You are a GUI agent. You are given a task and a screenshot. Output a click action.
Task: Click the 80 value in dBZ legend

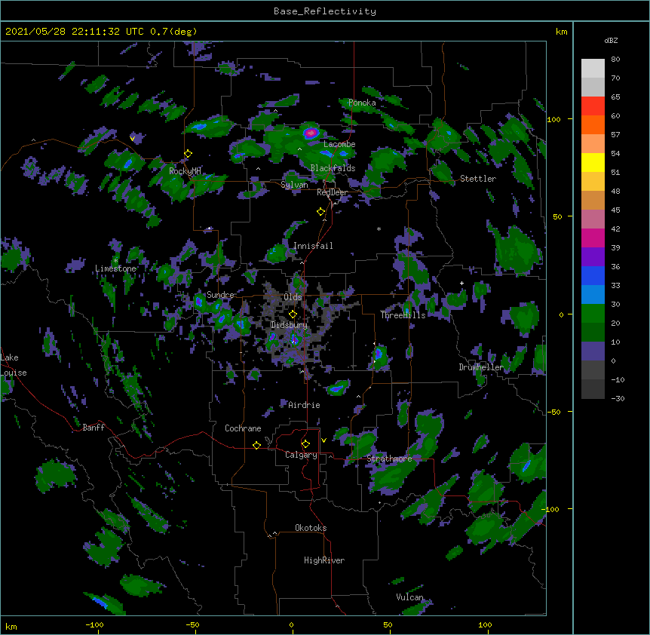coord(615,60)
